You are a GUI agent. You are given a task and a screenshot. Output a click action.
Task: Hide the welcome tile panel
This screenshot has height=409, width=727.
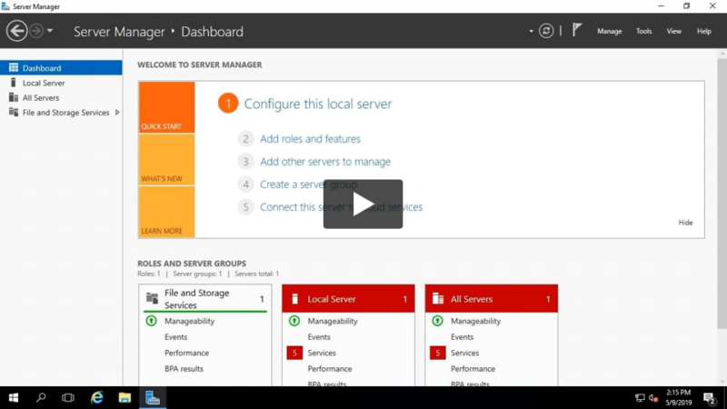[685, 223]
